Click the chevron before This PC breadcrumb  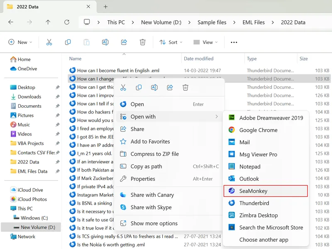98,22
